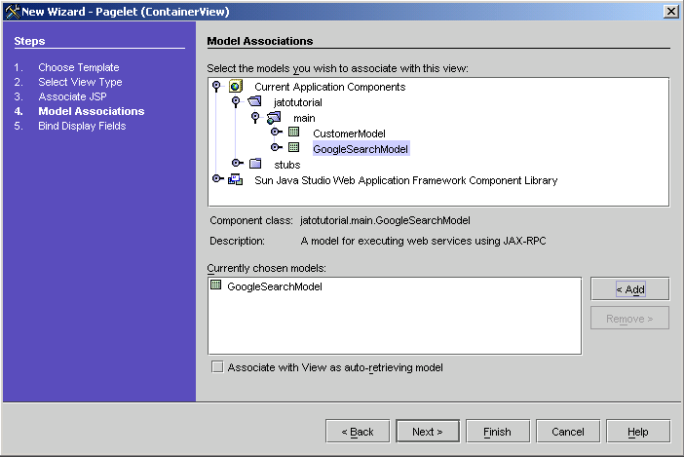This screenshot has height=457, width=684.
Task: Click the GoogleSearchModel grid icon in tree
Action: click(293, 147)
